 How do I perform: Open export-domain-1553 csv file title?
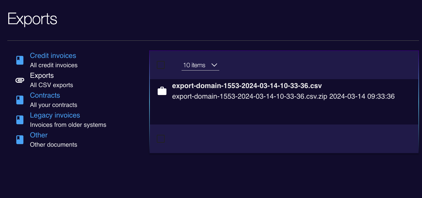pos(247,86)
